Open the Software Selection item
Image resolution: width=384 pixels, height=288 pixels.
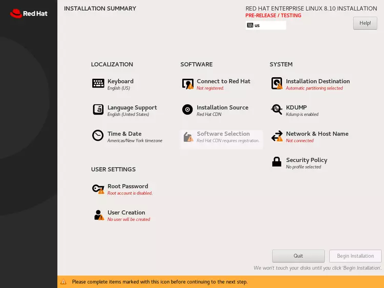click(x=222, y=137)
